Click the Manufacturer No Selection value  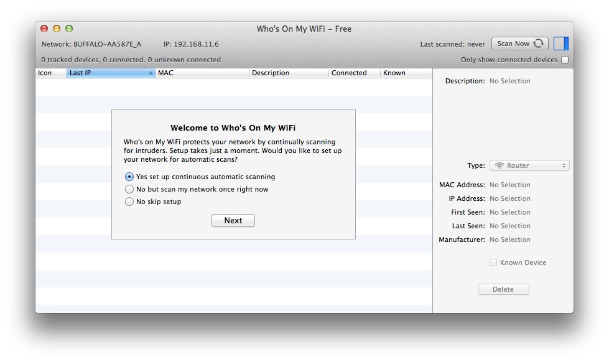tap(510, 239)
